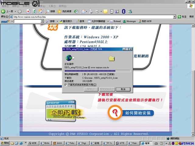The image size is (195, 146).
Task: Open the folder quick launch icon
Action: click(x=12, y=143)
